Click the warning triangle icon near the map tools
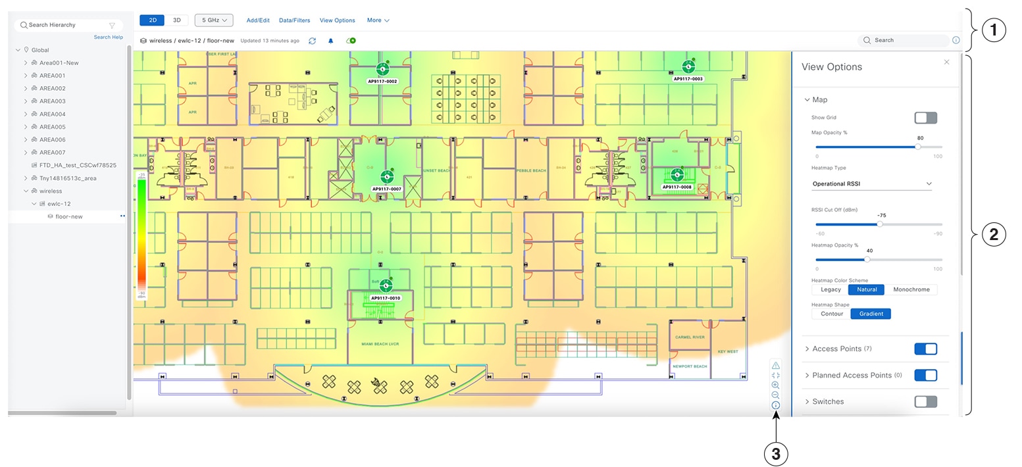Viewport: 1022px width, 467px height. tap(775, 365)
